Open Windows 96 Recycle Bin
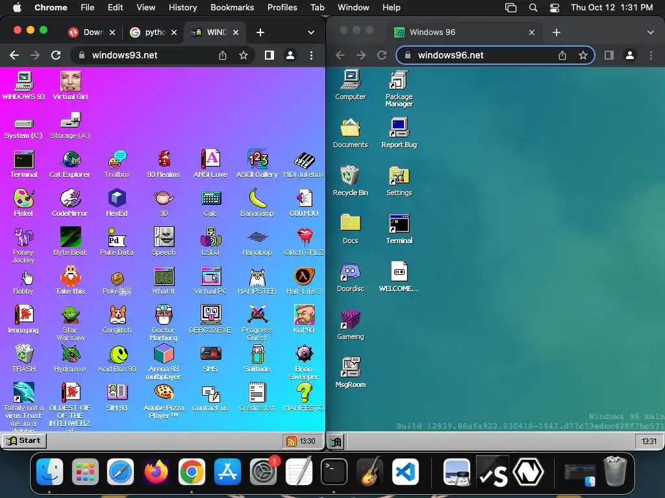Screen dimensions: 665x498 [350, 182]
